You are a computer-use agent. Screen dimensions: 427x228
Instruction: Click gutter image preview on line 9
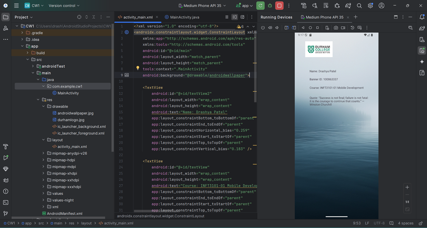[127, 75]
